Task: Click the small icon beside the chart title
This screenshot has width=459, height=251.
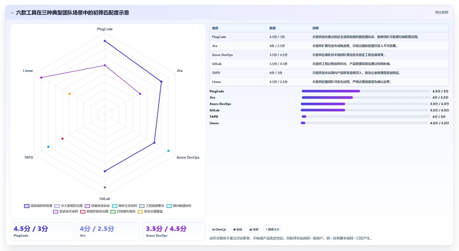Action: pyautogui.click(x=12, y=13)
